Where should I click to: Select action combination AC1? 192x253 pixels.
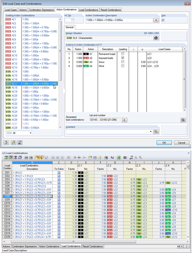tap(31, 20)
